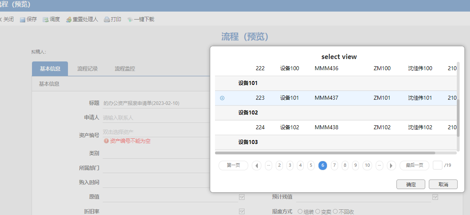Open the 流程记录 tab

pyautogui.click(x=88, y=69)
